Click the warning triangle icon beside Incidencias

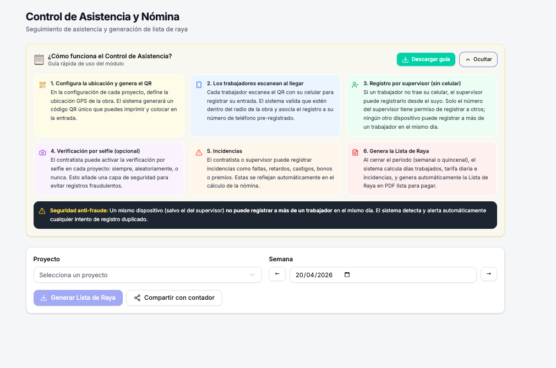tap(199, 153)
